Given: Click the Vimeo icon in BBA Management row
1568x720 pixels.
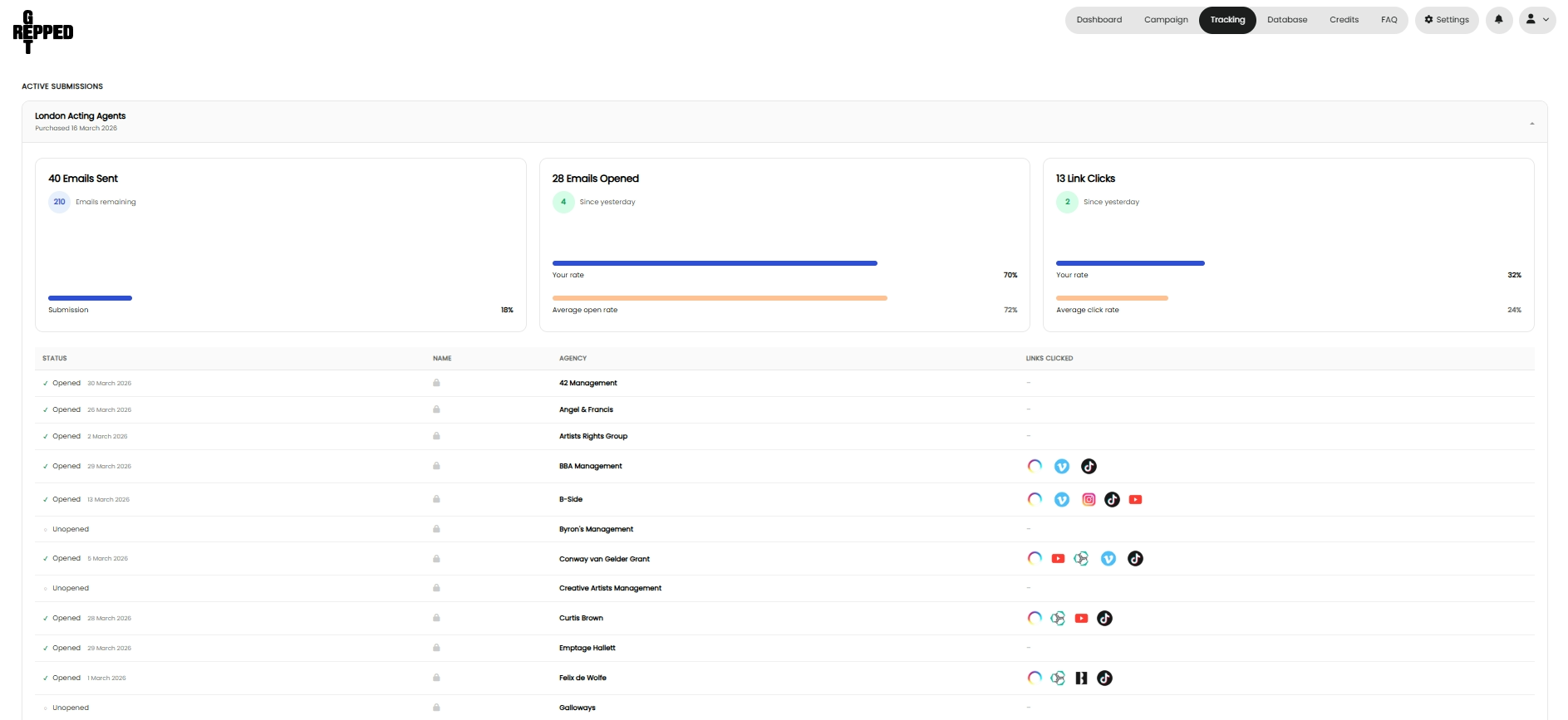Looking at the screenshot, I should (x=1062, y=467).
